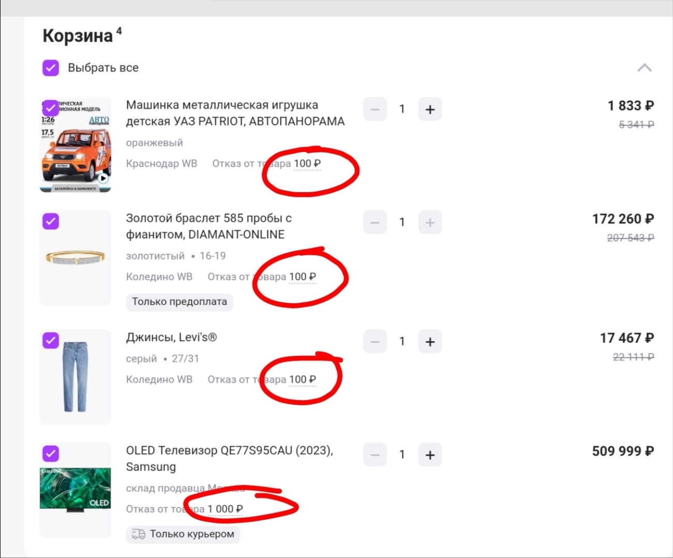Decrease quantity of Samsung OLED TV

coord(375,455)
